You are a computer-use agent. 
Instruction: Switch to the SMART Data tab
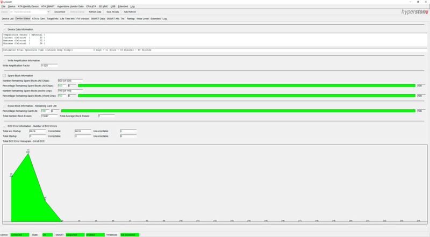pos(98,19)
